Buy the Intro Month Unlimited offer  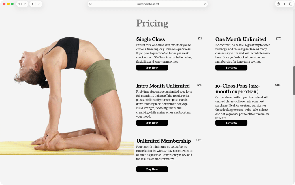tap(152, 123)
